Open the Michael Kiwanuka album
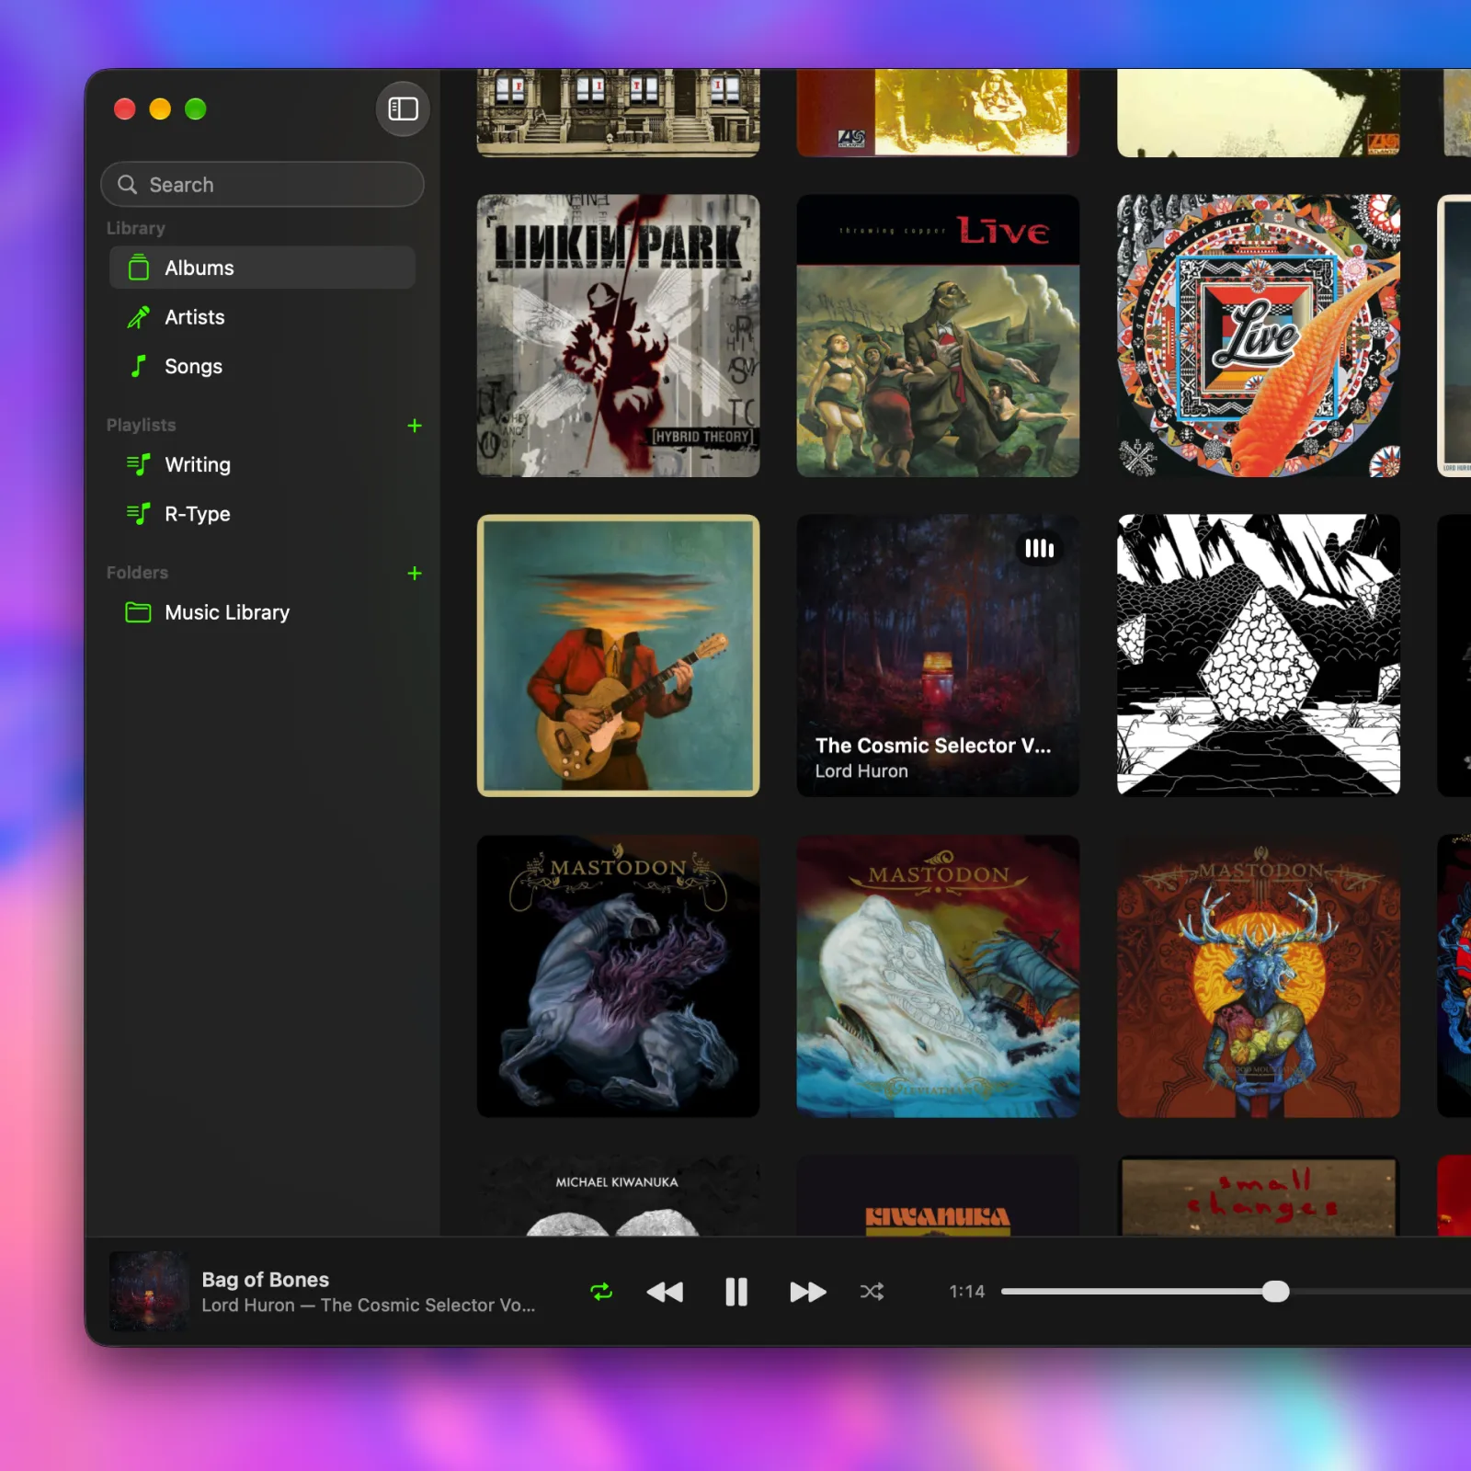 tap(618, 1195)
